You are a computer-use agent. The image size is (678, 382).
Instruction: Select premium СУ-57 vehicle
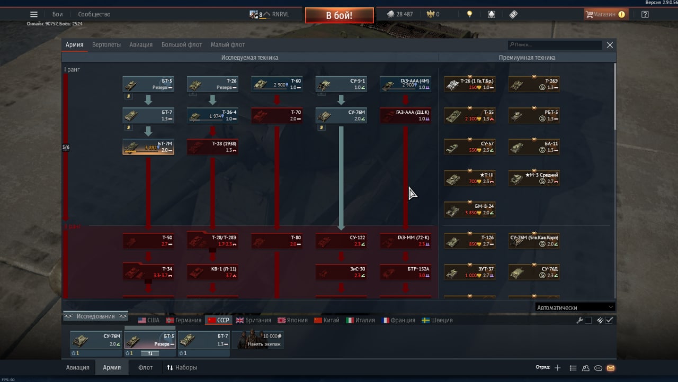click(470, 147)
